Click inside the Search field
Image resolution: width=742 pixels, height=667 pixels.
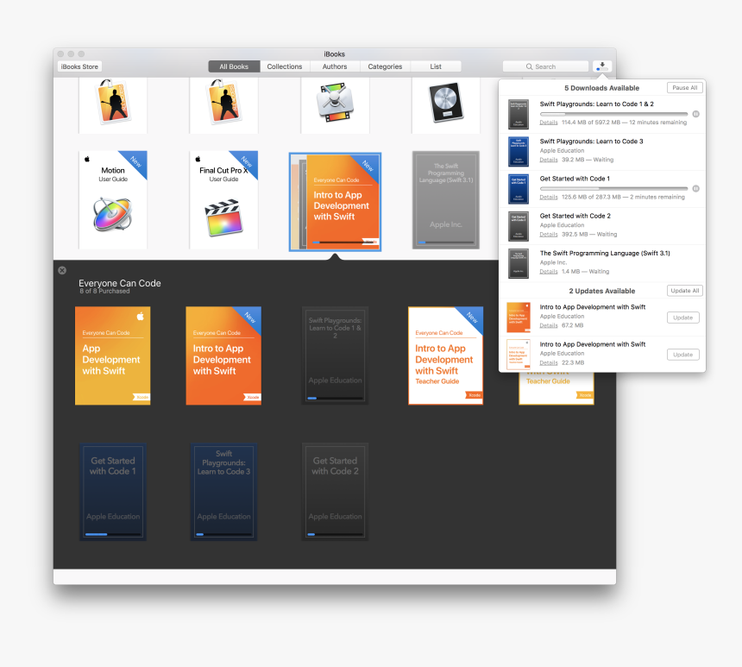(x=545, y=66)
